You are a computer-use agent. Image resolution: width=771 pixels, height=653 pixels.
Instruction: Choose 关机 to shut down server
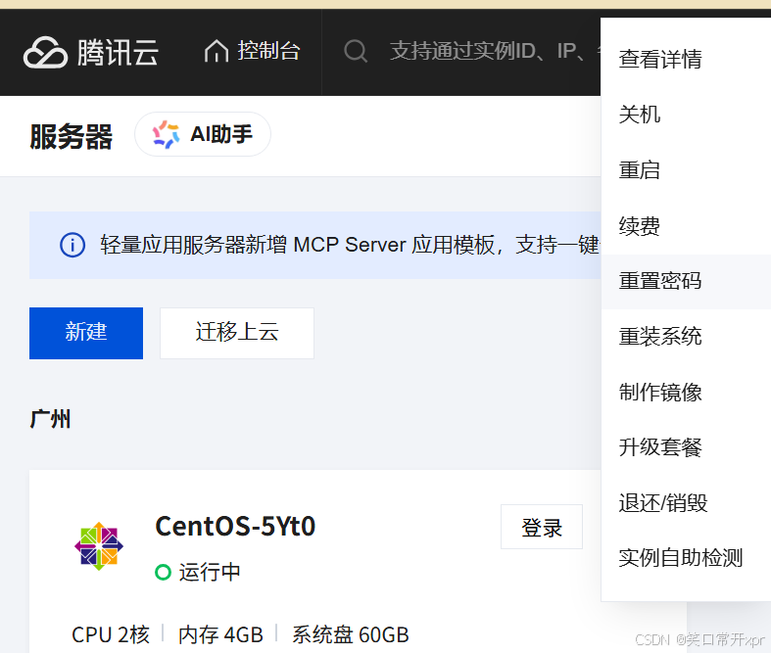tap(640, 115)
